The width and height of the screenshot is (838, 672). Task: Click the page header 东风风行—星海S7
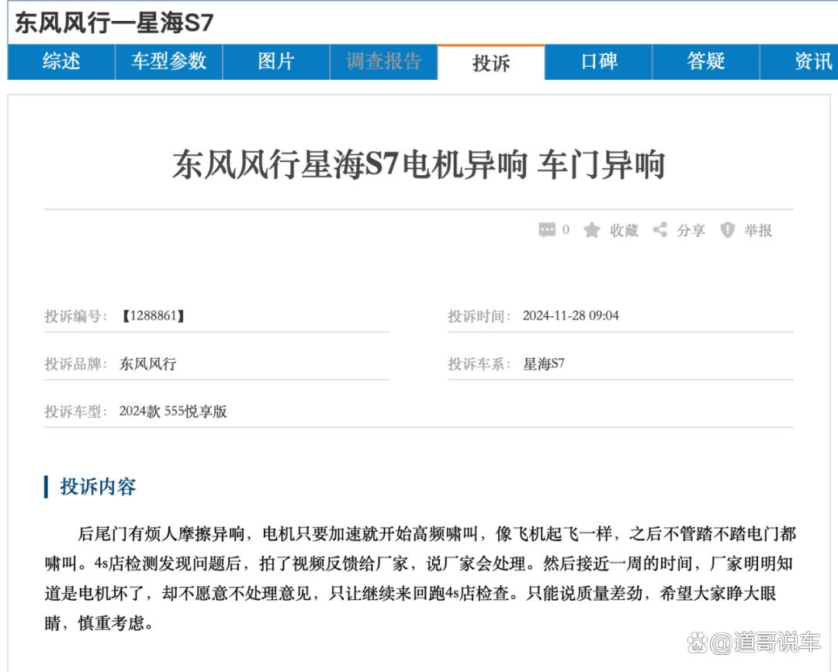tap(114, 23)
